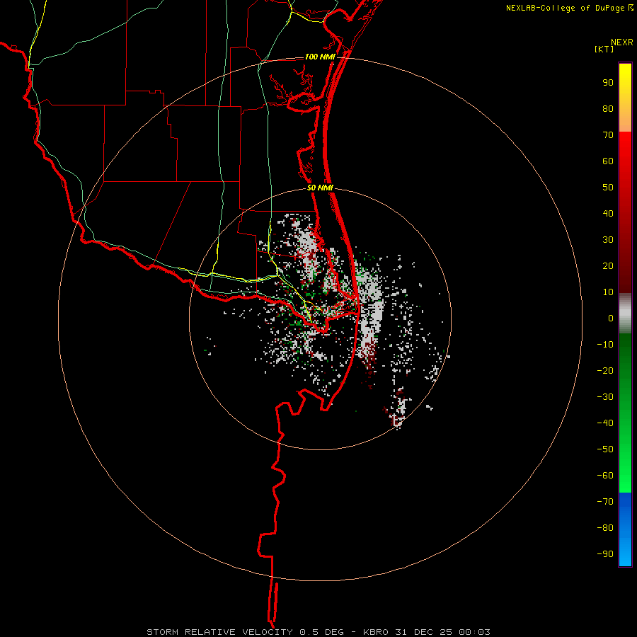Click the -70 value on velocity scale
The width and height of the screenshot is (637, 637).
pyautogui.click(x=605, y=502)
